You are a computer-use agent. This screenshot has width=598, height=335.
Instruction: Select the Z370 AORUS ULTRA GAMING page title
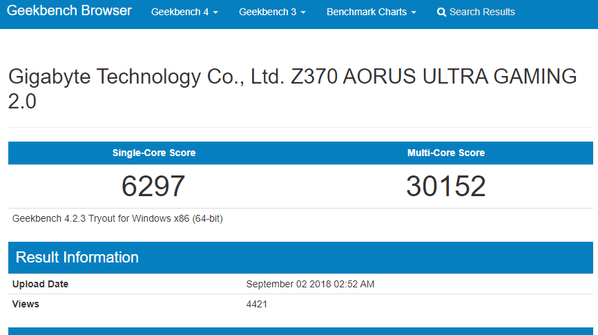tap(293, 88)
